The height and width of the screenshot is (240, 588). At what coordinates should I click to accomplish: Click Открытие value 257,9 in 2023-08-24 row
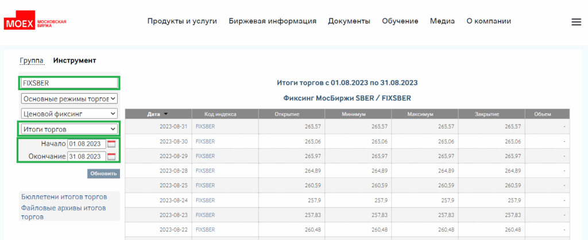pyautogui.click(x=315, y=200)
